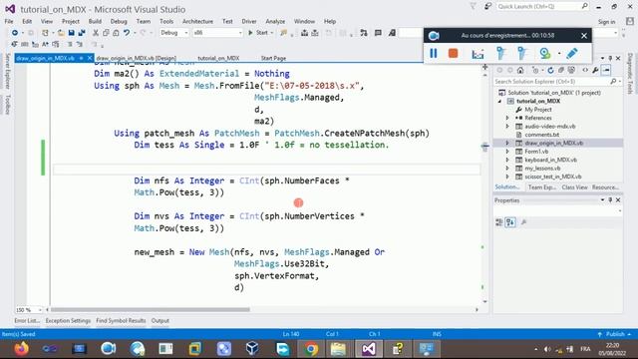This screenshot has width=638, height=359.
Task: Stop the screen recording with orange button
Action: click(453, 53)
